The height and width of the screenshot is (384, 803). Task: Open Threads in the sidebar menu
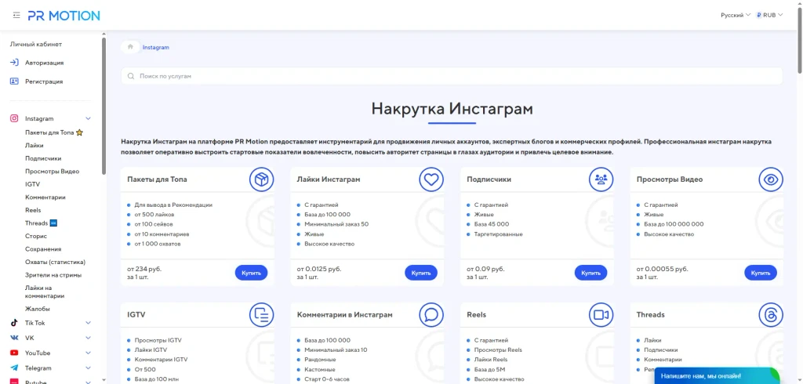pyautogui.click(x=41, y=223)
